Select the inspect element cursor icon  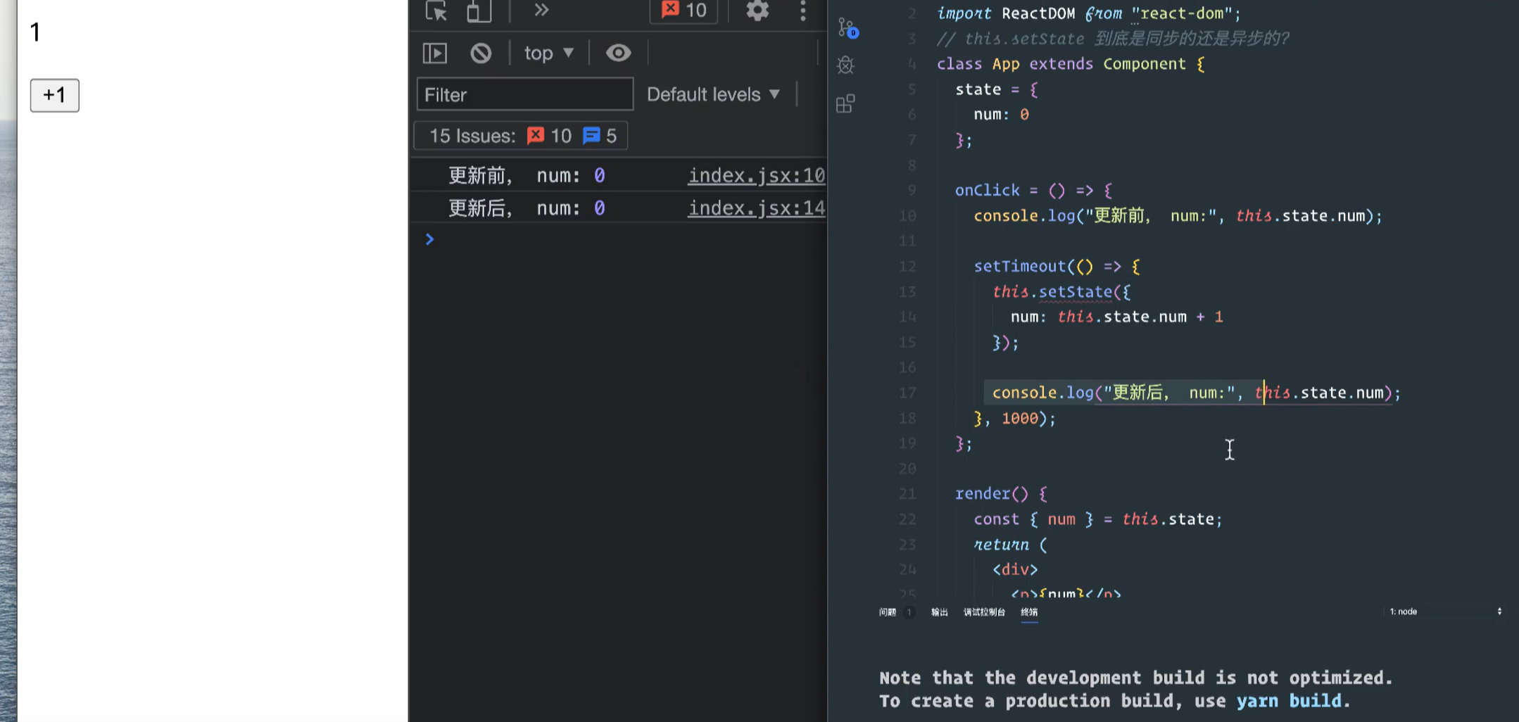(x=436, y=11)
